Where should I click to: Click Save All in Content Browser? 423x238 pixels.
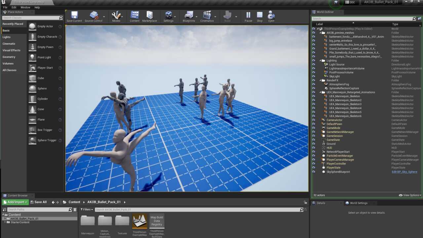39,202
